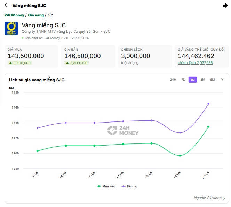Viewport: 231px width, 207px height.
Task: Switch chart range to 7D
Action: click(x=183, y=80)
